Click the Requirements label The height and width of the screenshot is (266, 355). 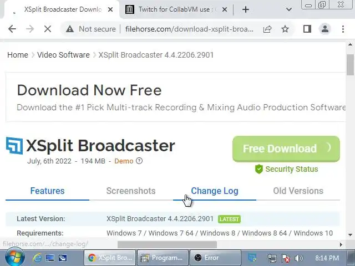coord(40,233)
